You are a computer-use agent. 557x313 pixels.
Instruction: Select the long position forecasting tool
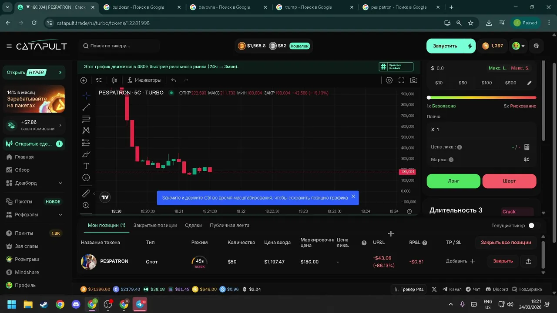(x=86, y=143)
